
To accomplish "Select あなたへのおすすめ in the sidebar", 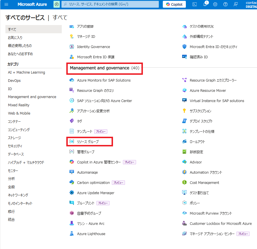I will (x=20, y=54).
